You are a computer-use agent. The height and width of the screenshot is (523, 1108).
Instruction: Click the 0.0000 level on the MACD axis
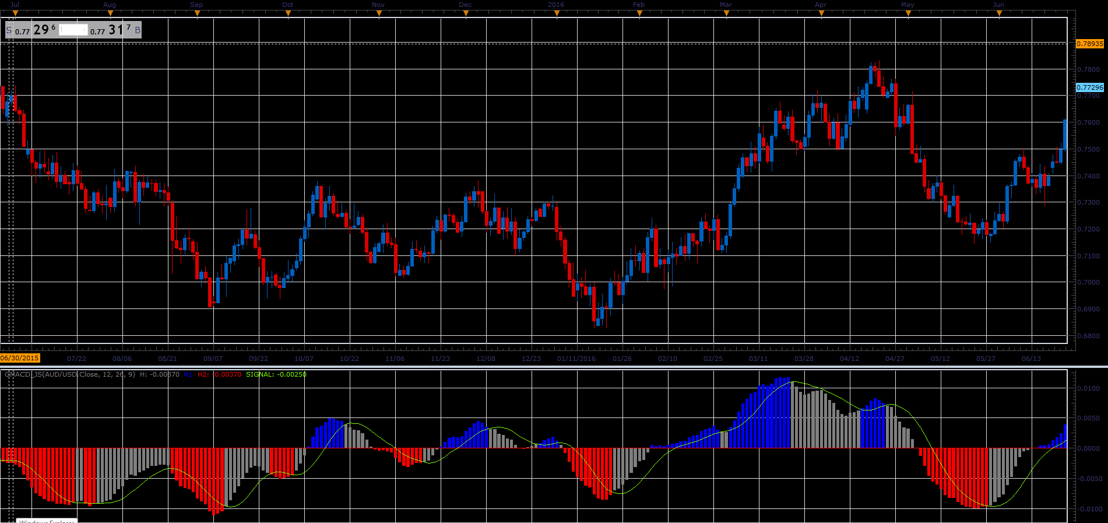(1088, 448)
